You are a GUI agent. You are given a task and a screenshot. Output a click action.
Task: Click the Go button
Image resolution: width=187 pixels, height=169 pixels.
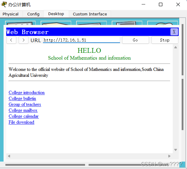[135, 40]
